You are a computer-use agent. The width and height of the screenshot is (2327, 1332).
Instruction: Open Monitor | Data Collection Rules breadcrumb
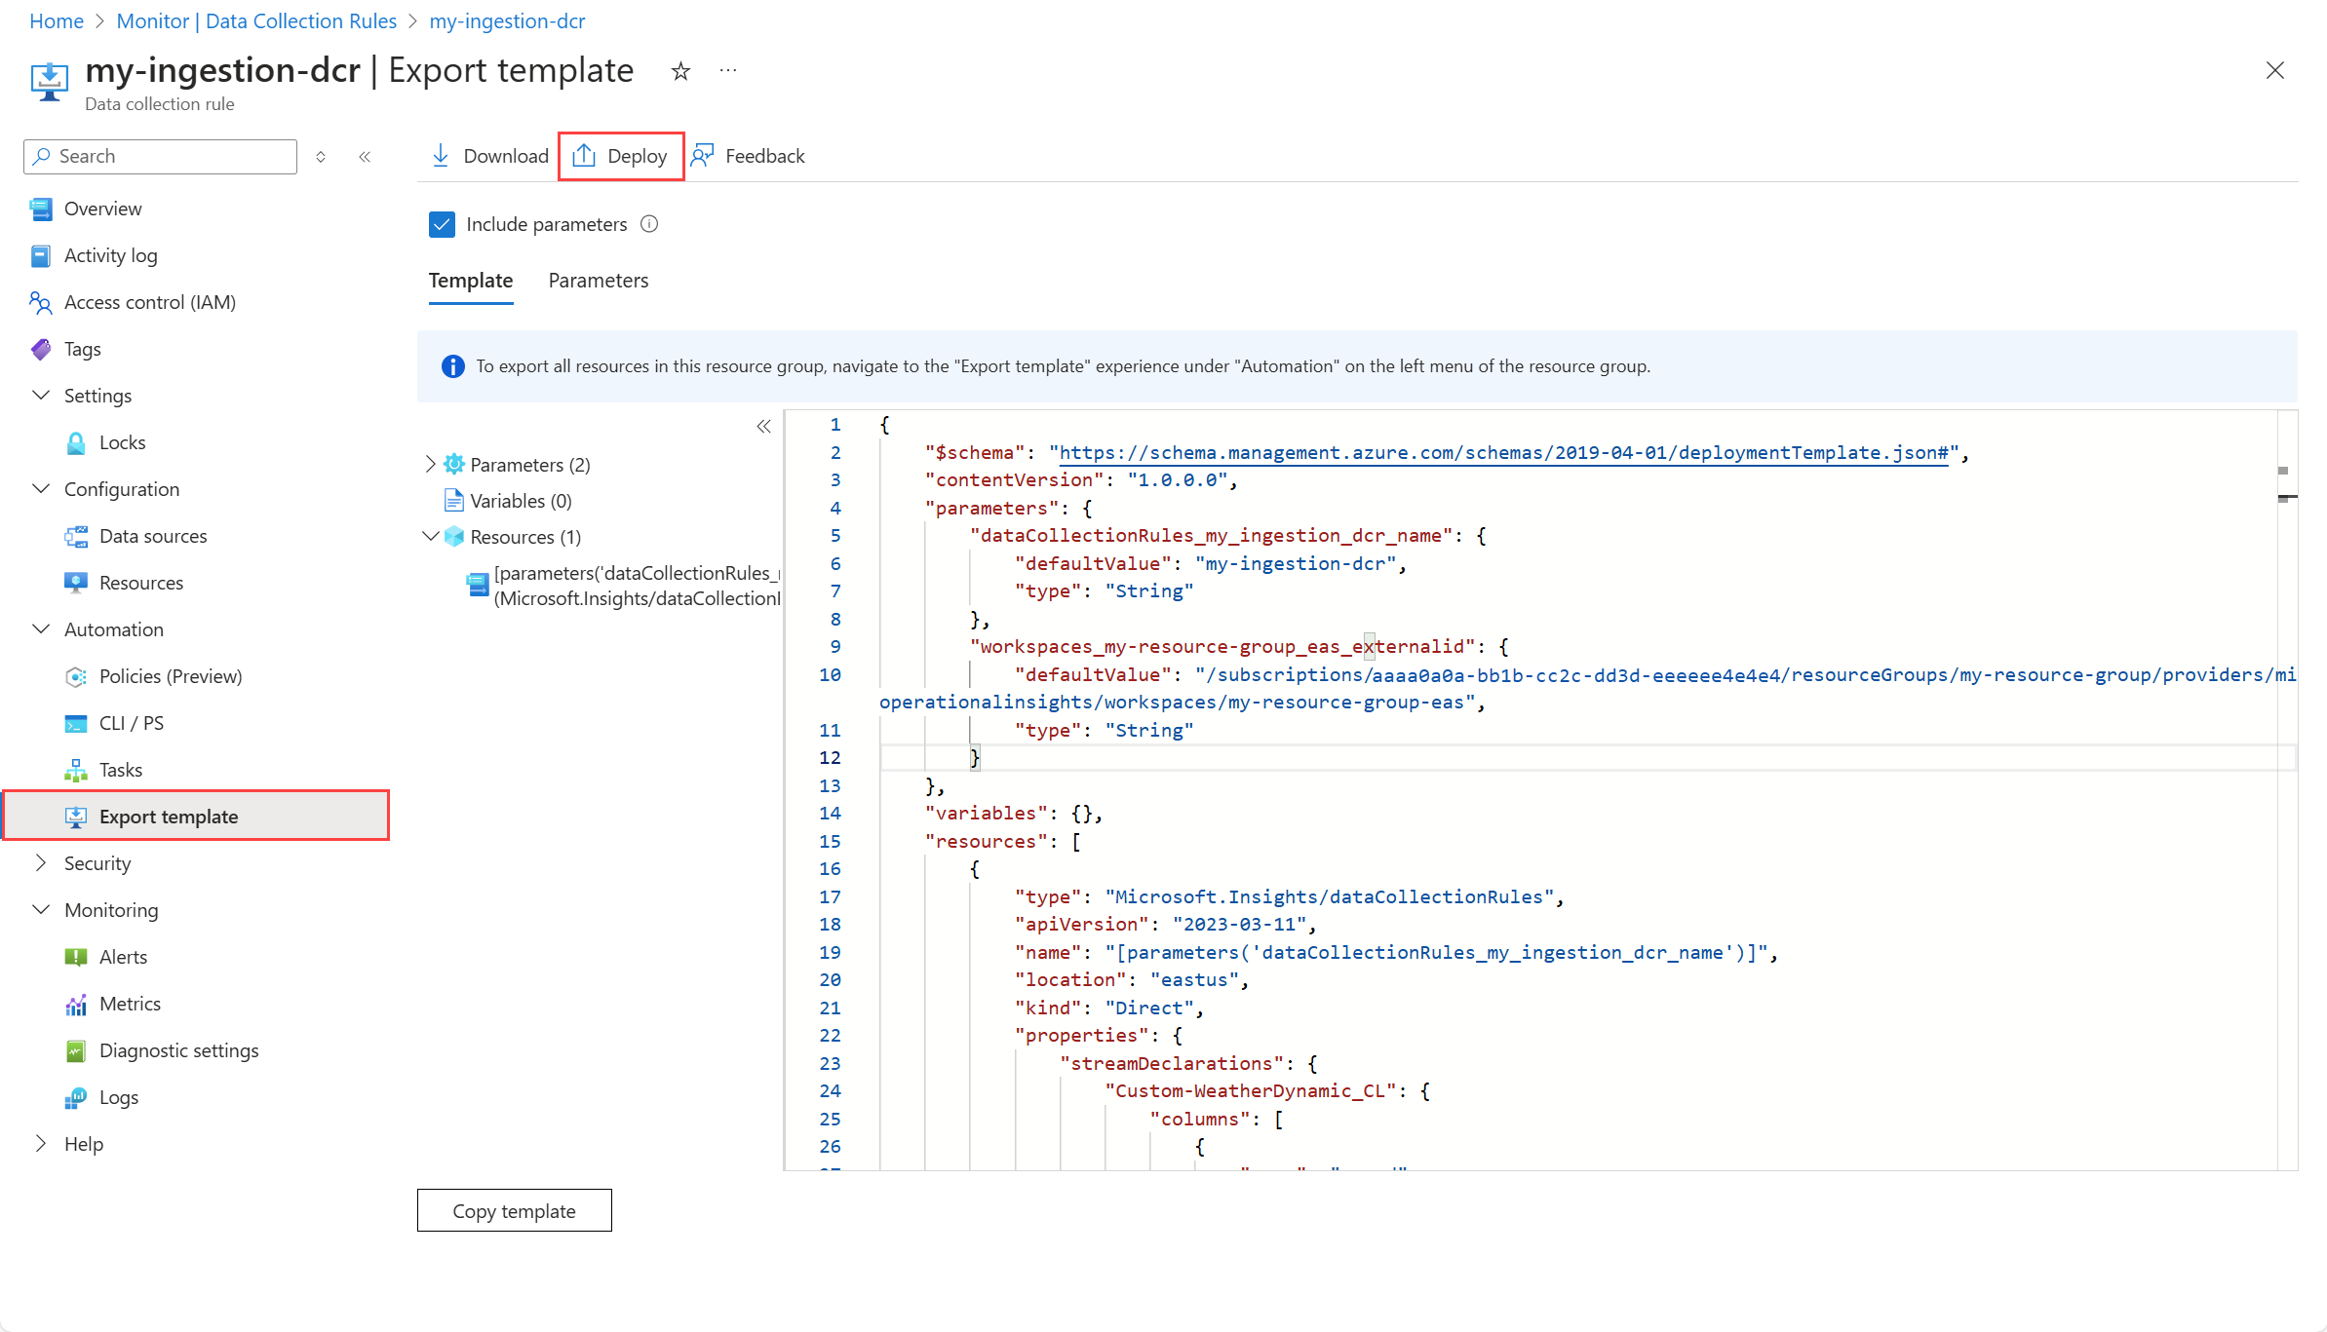point(255,20)
